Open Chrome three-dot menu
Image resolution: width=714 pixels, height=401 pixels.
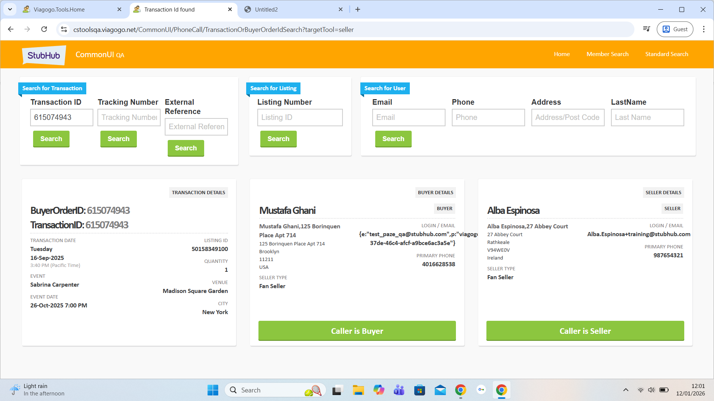[704, 29]
